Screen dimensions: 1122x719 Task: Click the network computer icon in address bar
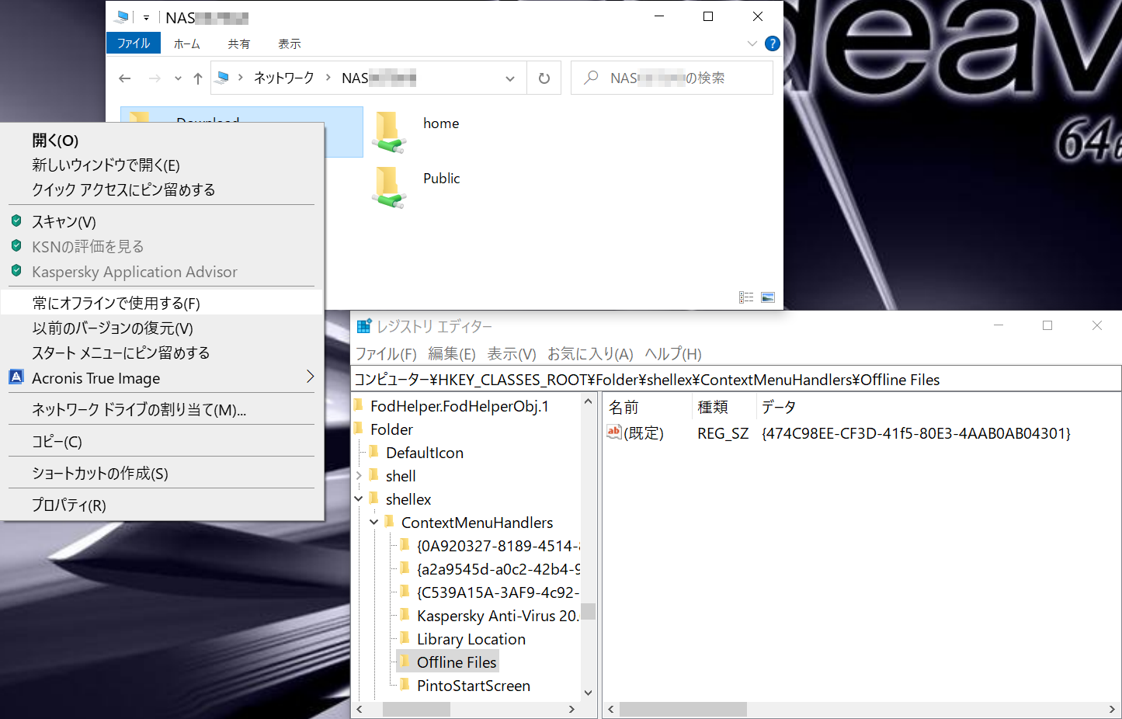coord(223,78)
